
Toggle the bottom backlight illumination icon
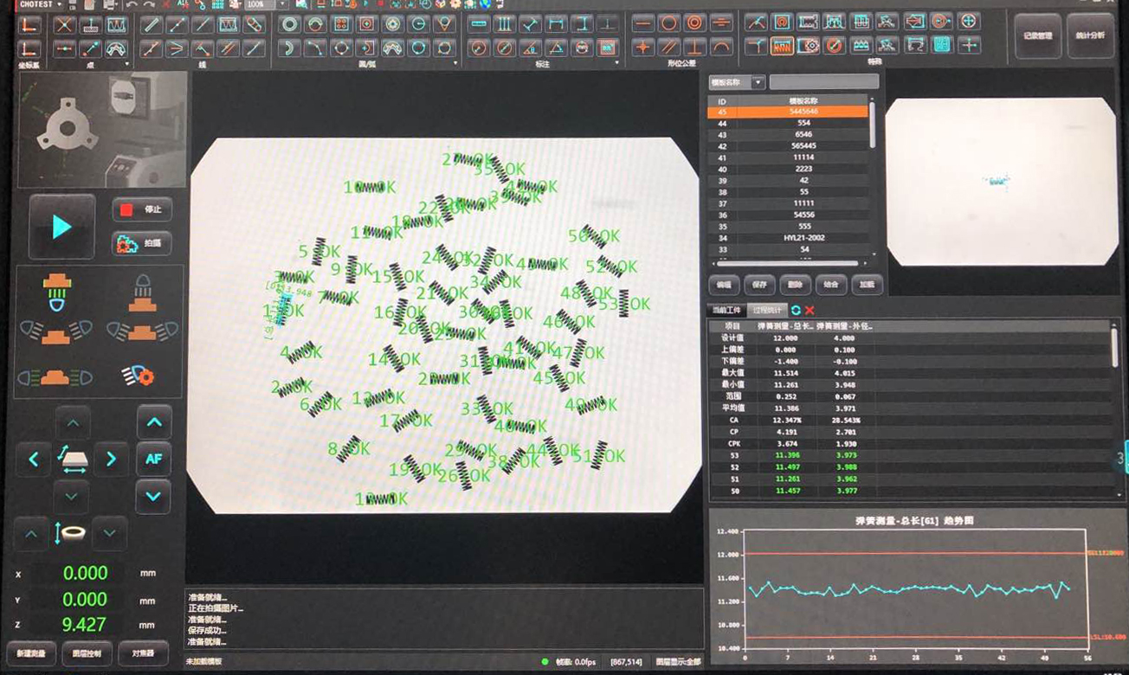click(56, 292)
